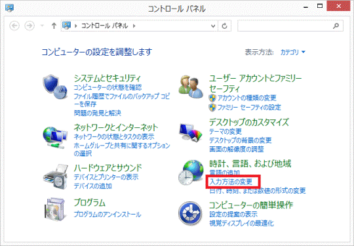
Task: Click the Forward arrow button
Action: (29, 26)
